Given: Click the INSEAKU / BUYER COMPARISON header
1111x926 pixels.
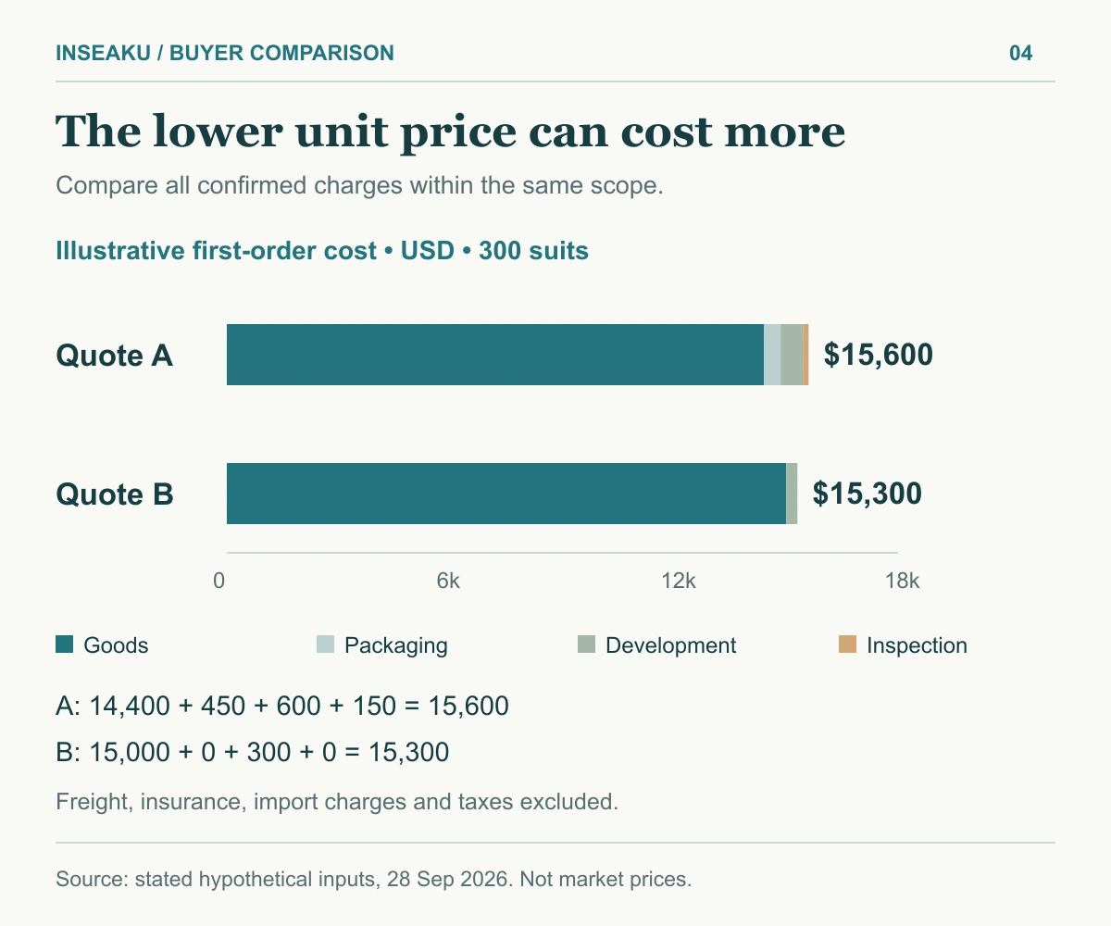Looking at the screenshot, I should point(225,53).
